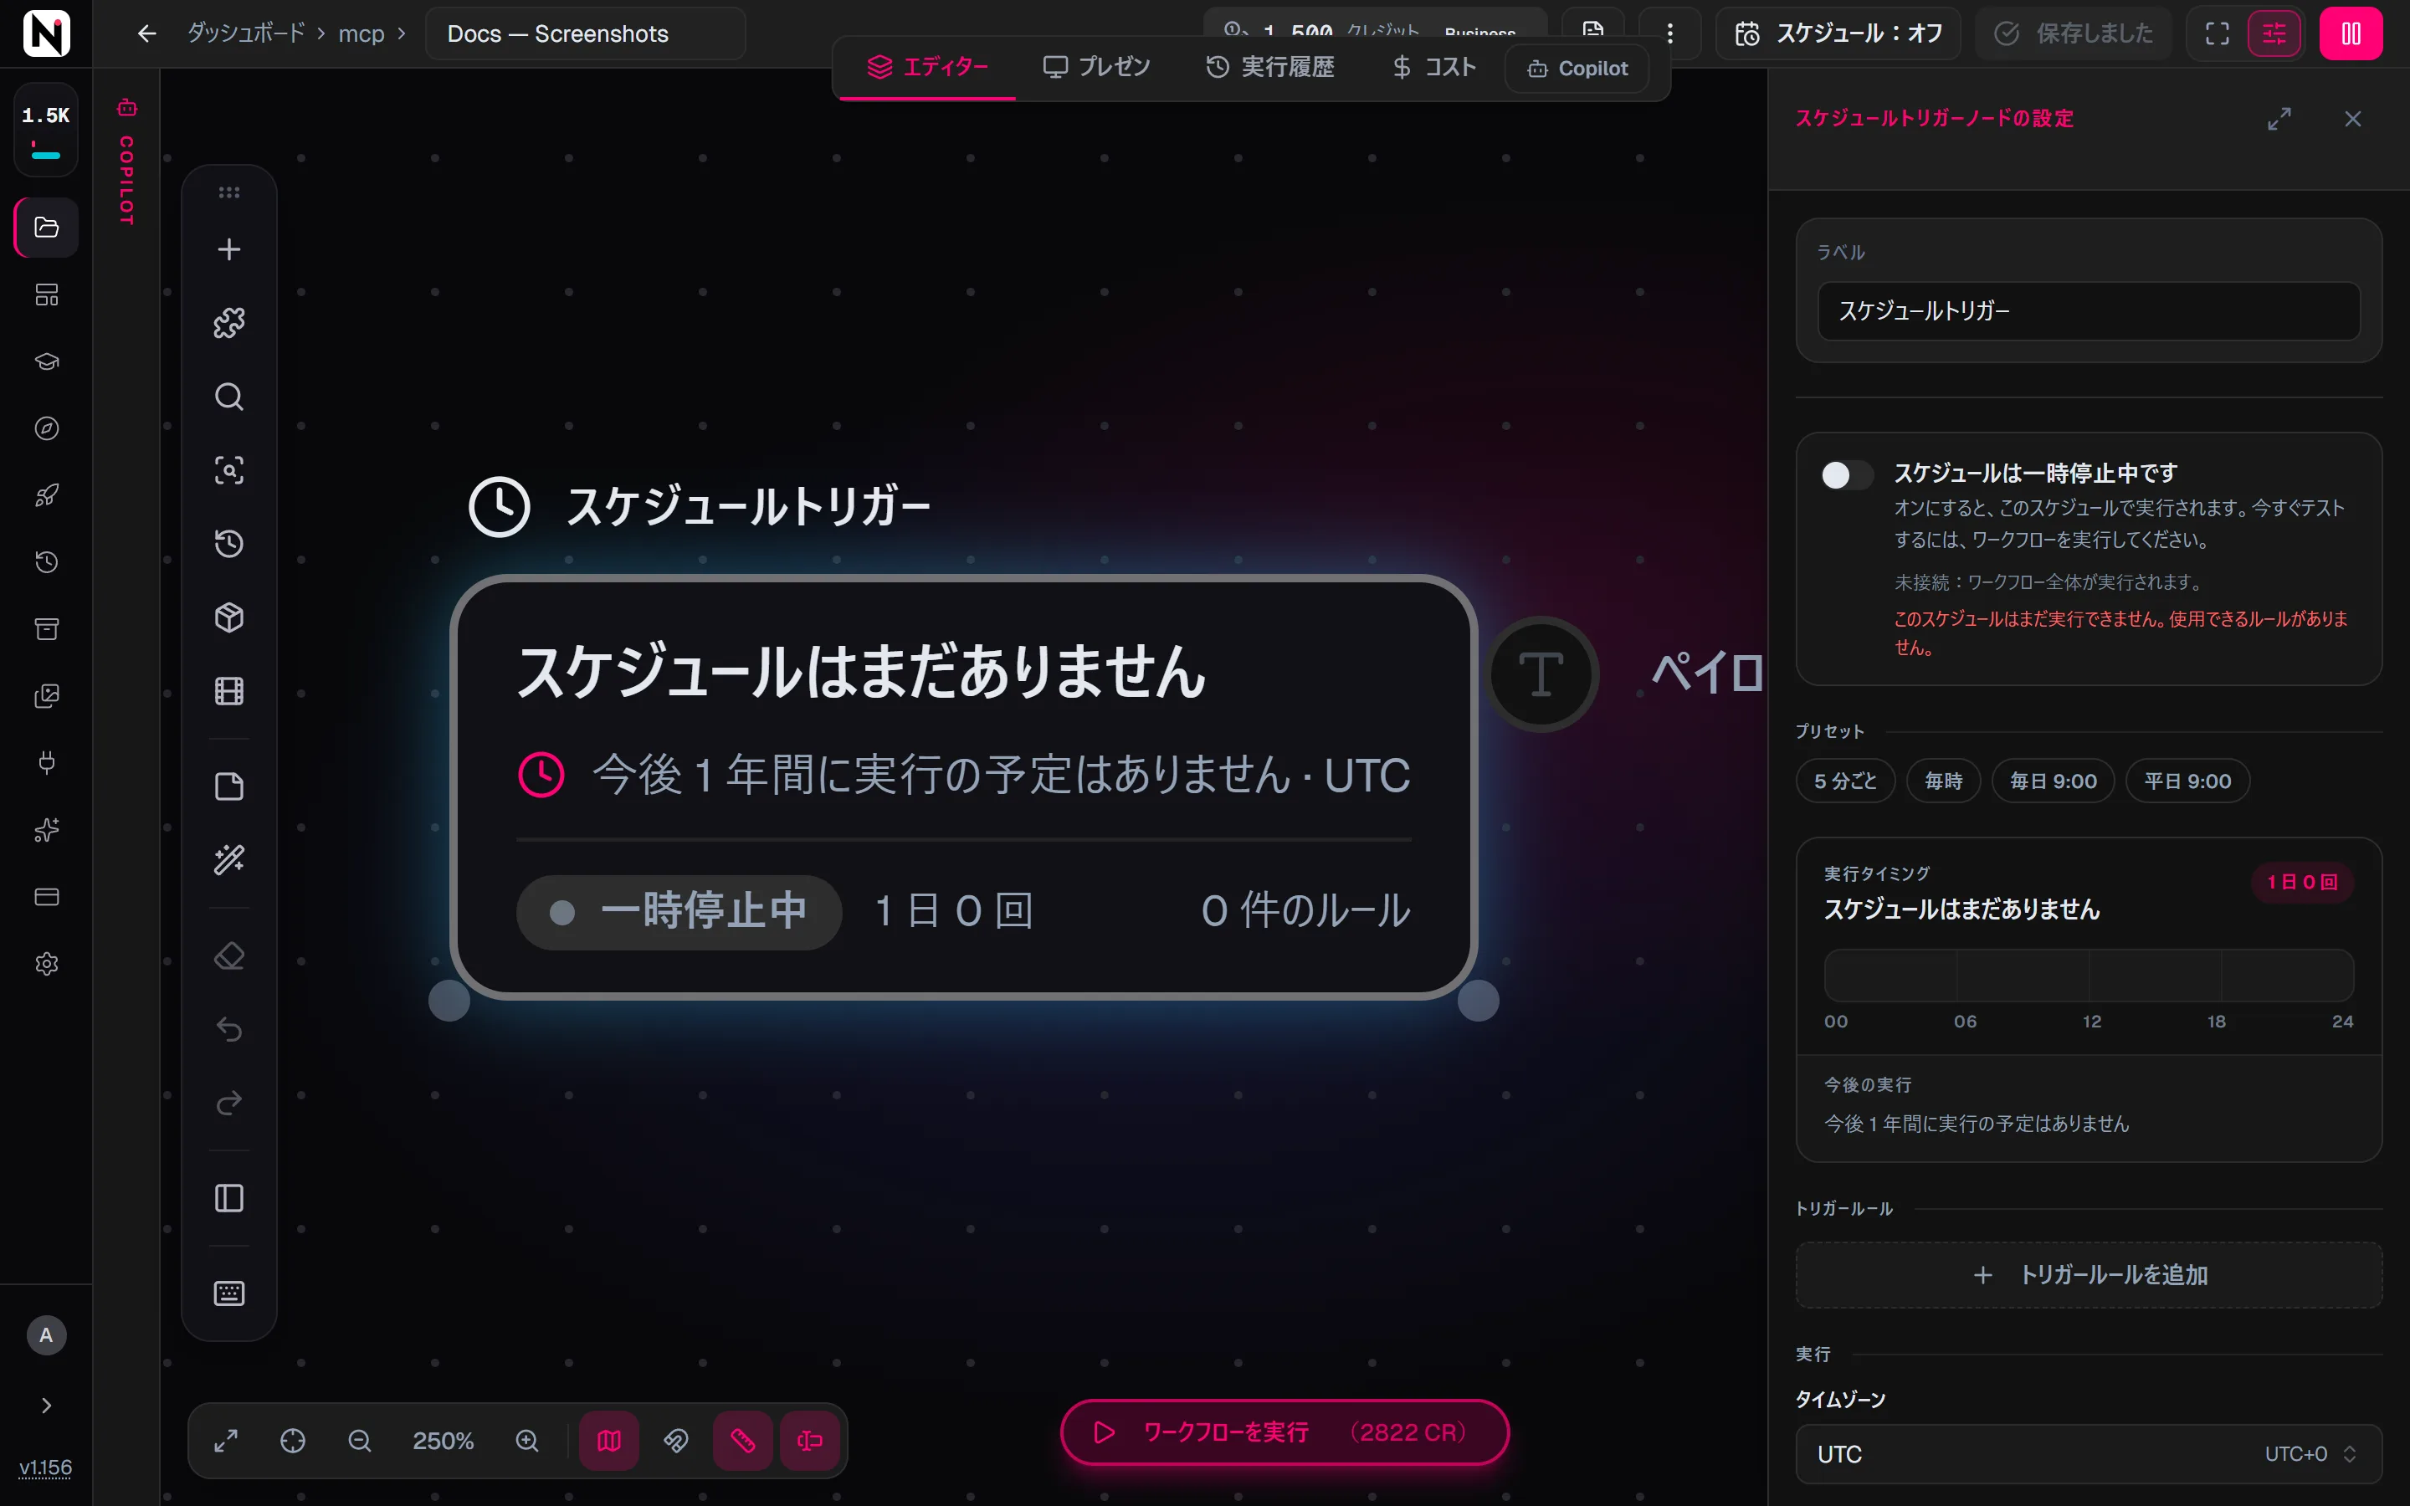The image size is (2410, 1506).
Task: Click the redo arrow
Action: (229, 1103)
